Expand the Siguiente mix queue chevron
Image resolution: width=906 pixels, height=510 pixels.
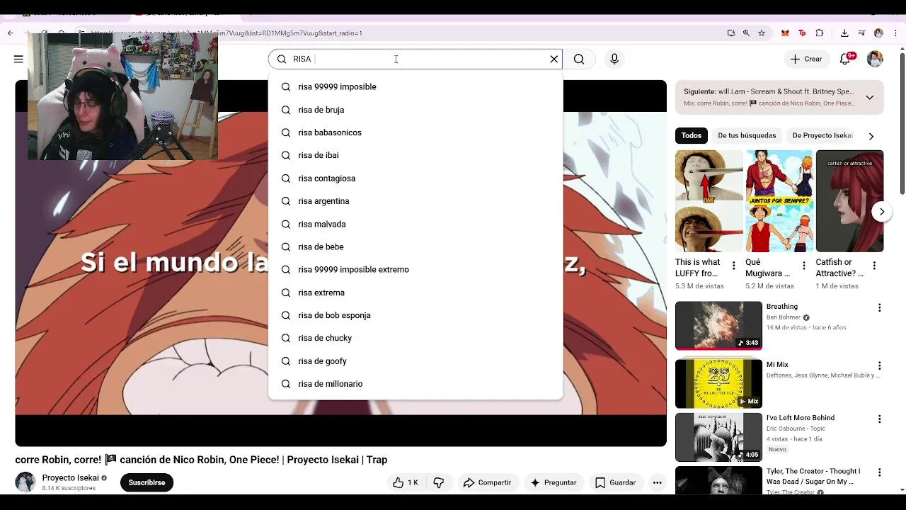pos(870,98)
